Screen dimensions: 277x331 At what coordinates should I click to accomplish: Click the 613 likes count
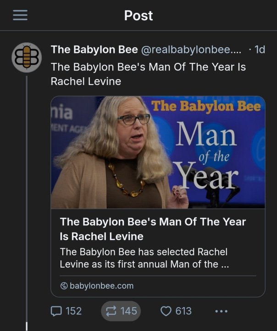[183, 311]
